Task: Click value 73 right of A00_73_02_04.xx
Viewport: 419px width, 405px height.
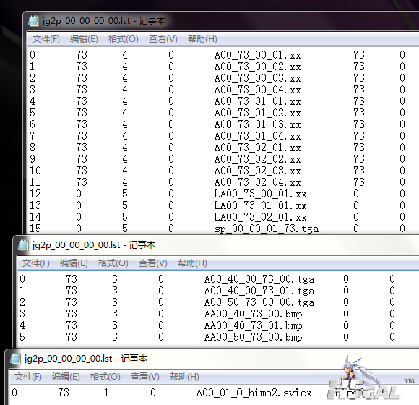Action: coord(359,182)
